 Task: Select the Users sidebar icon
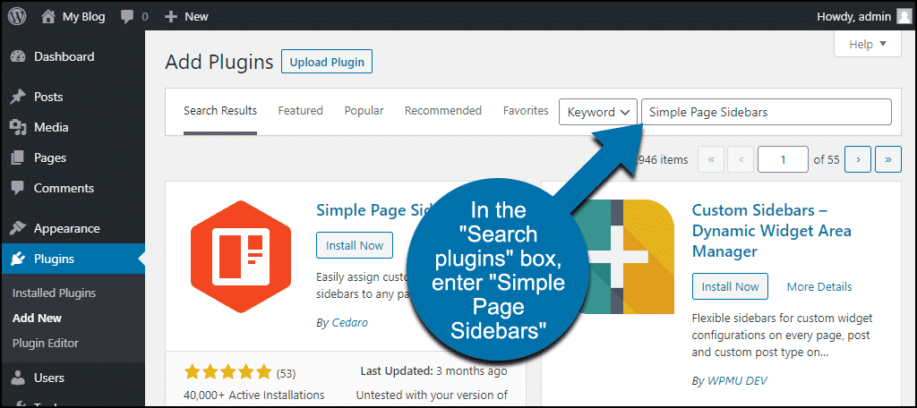18,378
